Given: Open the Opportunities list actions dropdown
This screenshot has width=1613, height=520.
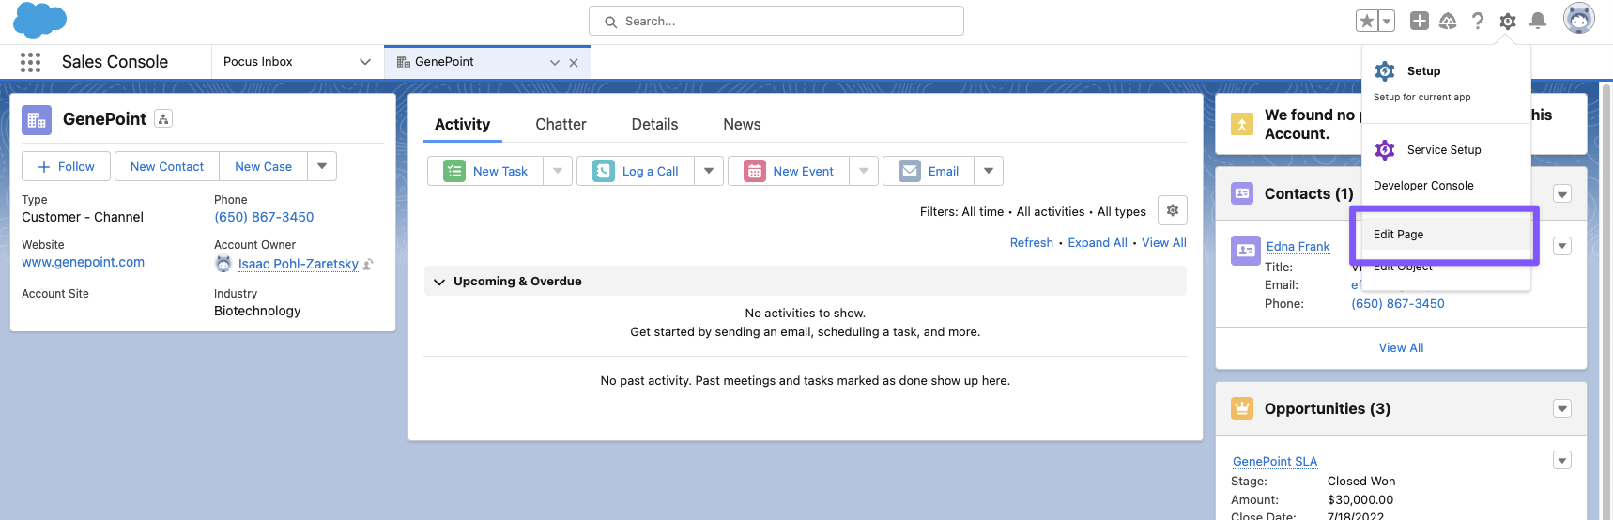Looking at the screenshot, I should click(x=1562, y=409).
